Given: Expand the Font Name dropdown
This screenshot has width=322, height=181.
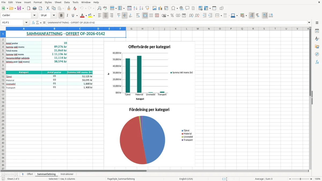Looking at the screenshot, I should [34, 16].
